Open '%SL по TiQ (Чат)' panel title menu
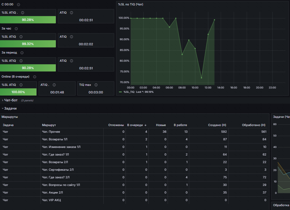Viewport: 290px width, 210px height. pyautogui.click(x=131, y=4)
